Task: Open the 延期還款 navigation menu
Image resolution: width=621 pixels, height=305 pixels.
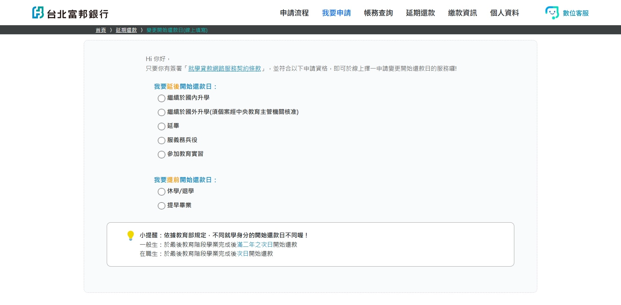Action: (x=420, y=13)
